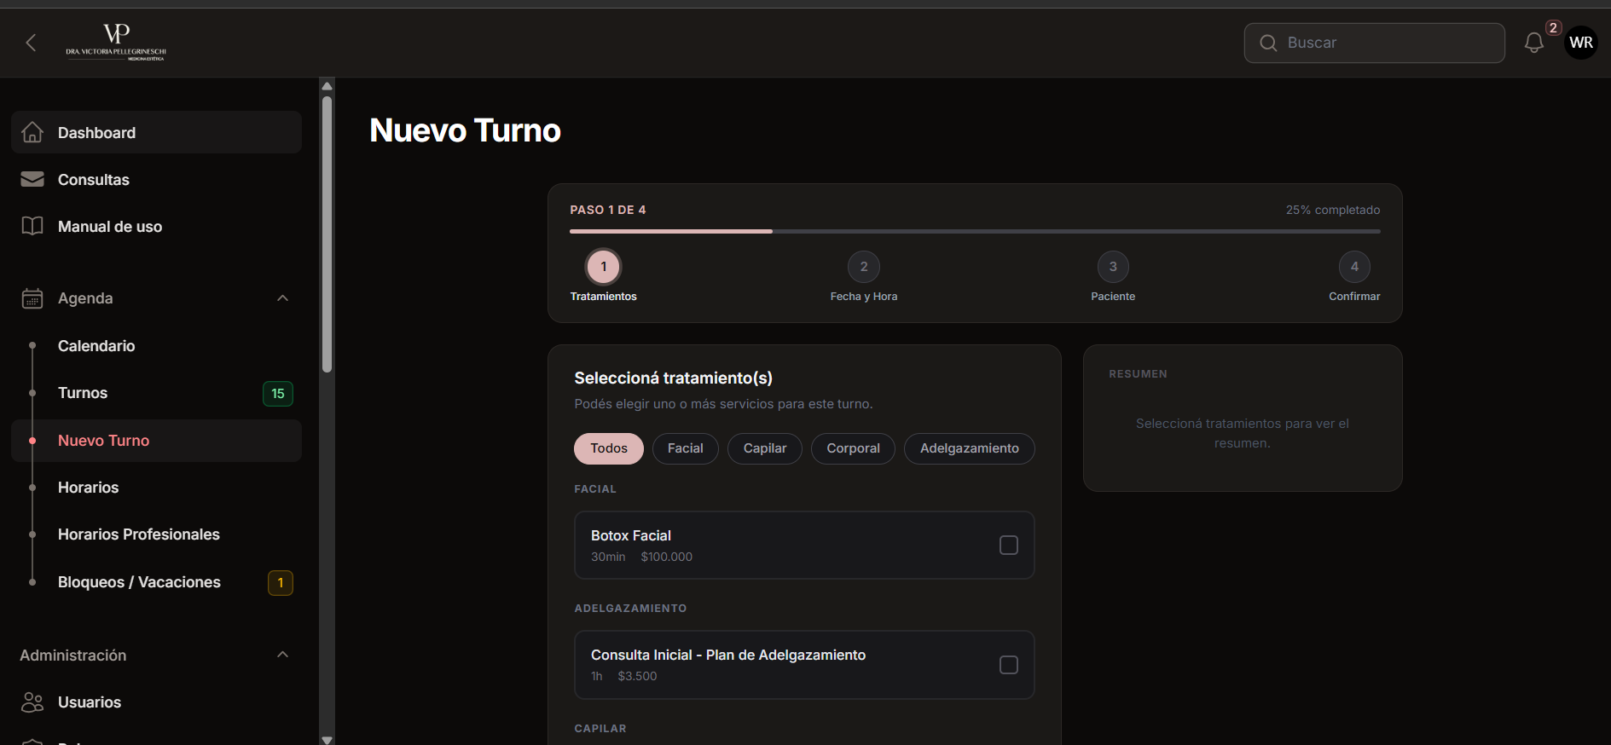
Task: Filter treatments by Capilar
Action: click(x=764, y=448)
